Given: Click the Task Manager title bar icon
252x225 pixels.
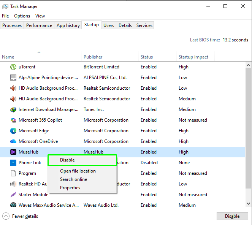Looking at the screenshot, I should pos(5,6).
